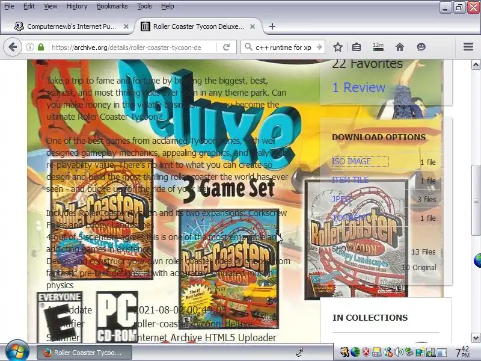Reload the current page

[x=227, y=48]
